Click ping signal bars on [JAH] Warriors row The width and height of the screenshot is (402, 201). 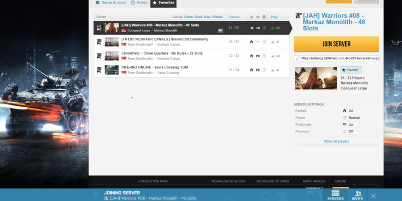coord(272,28)
